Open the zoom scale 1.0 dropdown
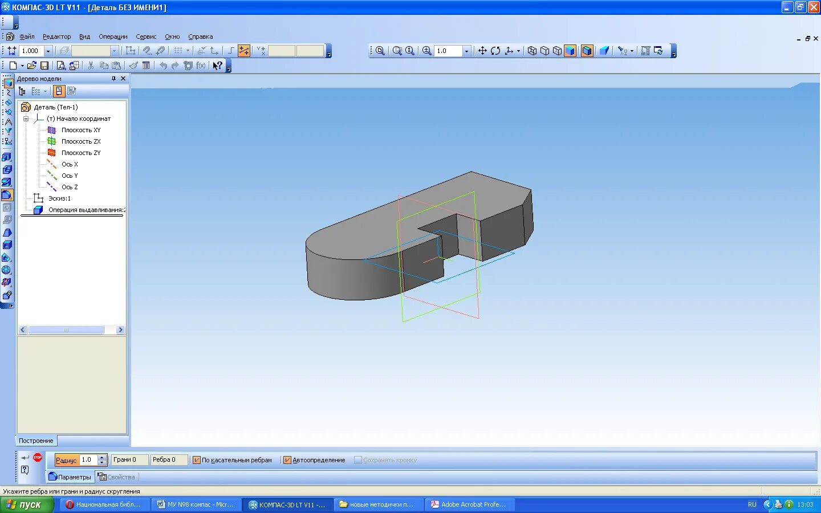This screenshot has width=821, height=513. coord(466,51)
